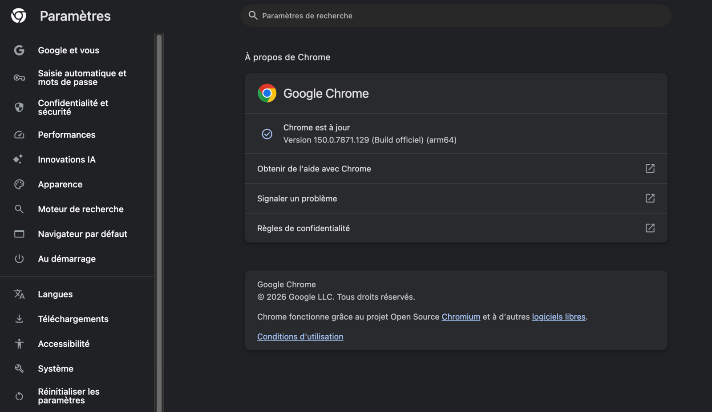Open Règles de confidentialité row
This screenshot has width=712, height=412.
pos(456,228)
